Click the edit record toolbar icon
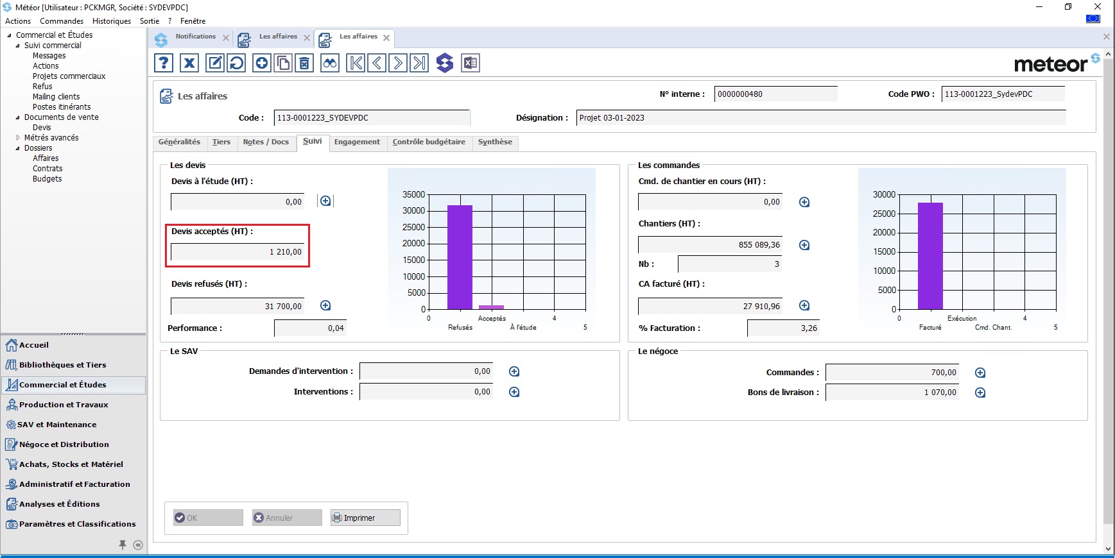 point(215,63)
